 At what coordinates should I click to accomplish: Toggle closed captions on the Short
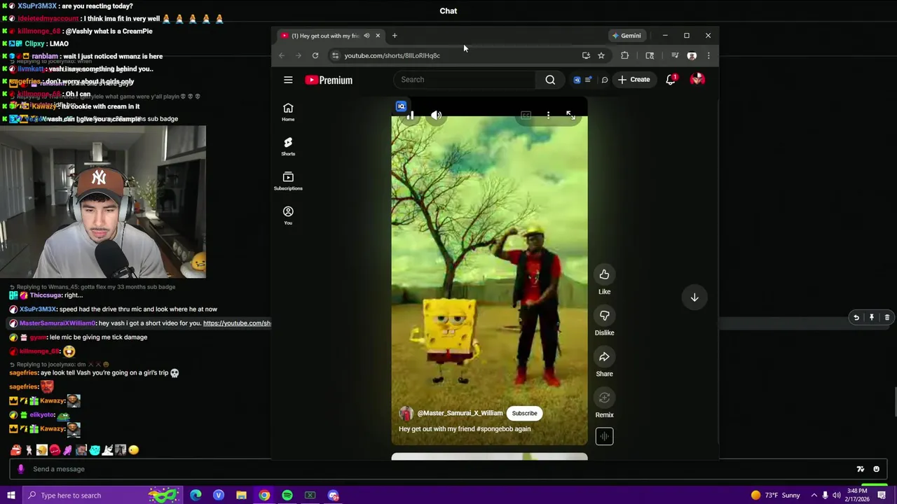click(x=526, y=115)
